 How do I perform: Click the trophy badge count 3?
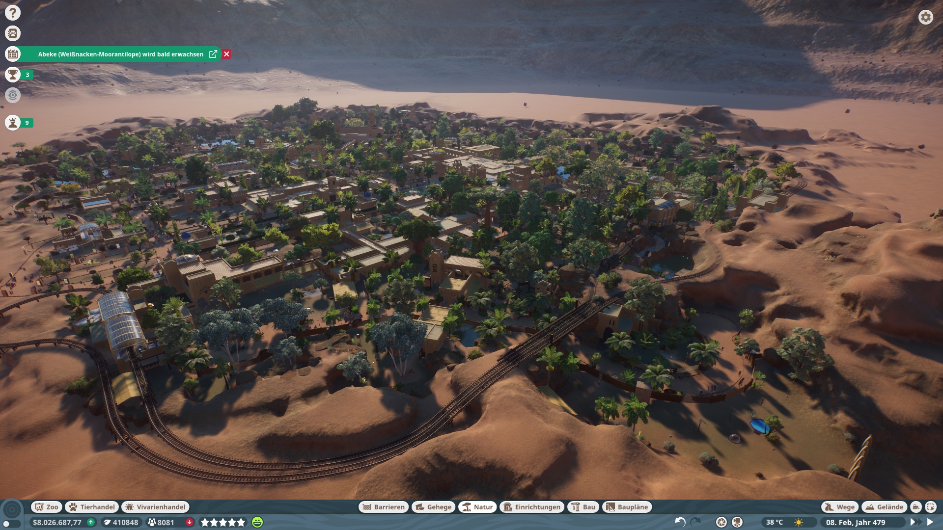tap(27, 75)
